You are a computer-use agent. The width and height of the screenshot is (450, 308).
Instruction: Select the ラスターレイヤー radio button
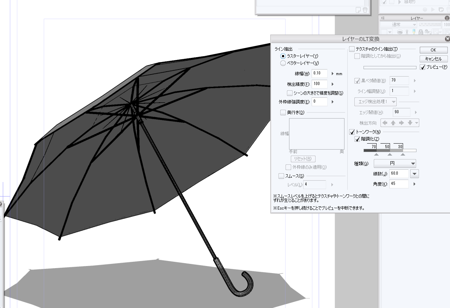[x=283, y=56]
